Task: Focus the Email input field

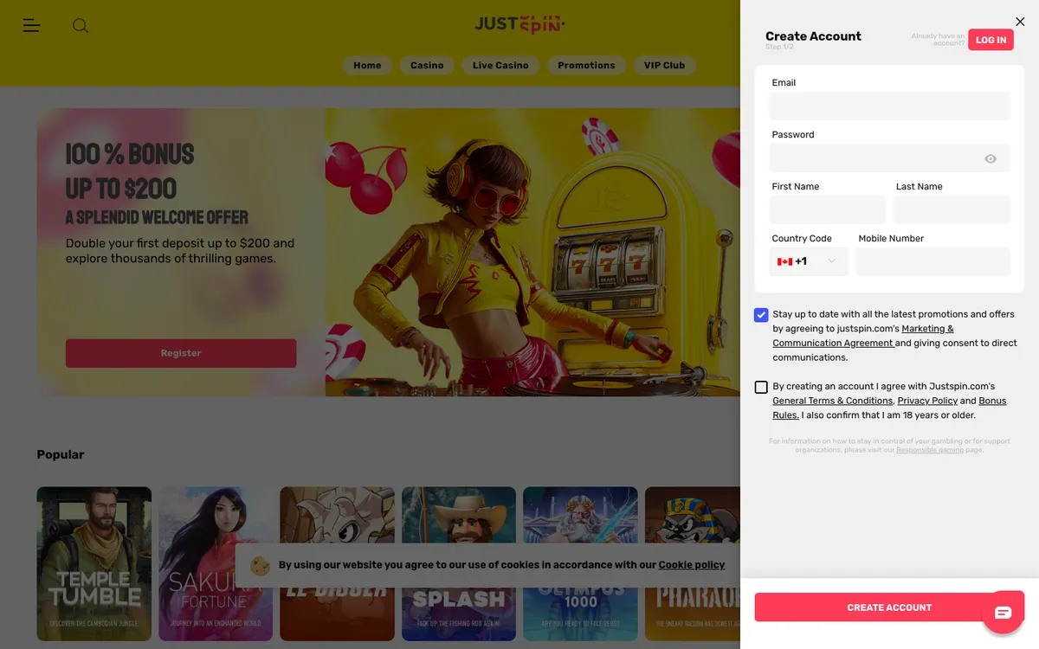Action: click(889, 106)
